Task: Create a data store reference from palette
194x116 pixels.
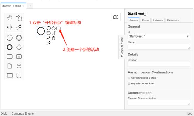Action: click(x=19, y=66)
